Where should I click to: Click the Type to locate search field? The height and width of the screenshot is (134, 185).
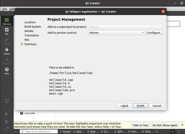(39, 131)
